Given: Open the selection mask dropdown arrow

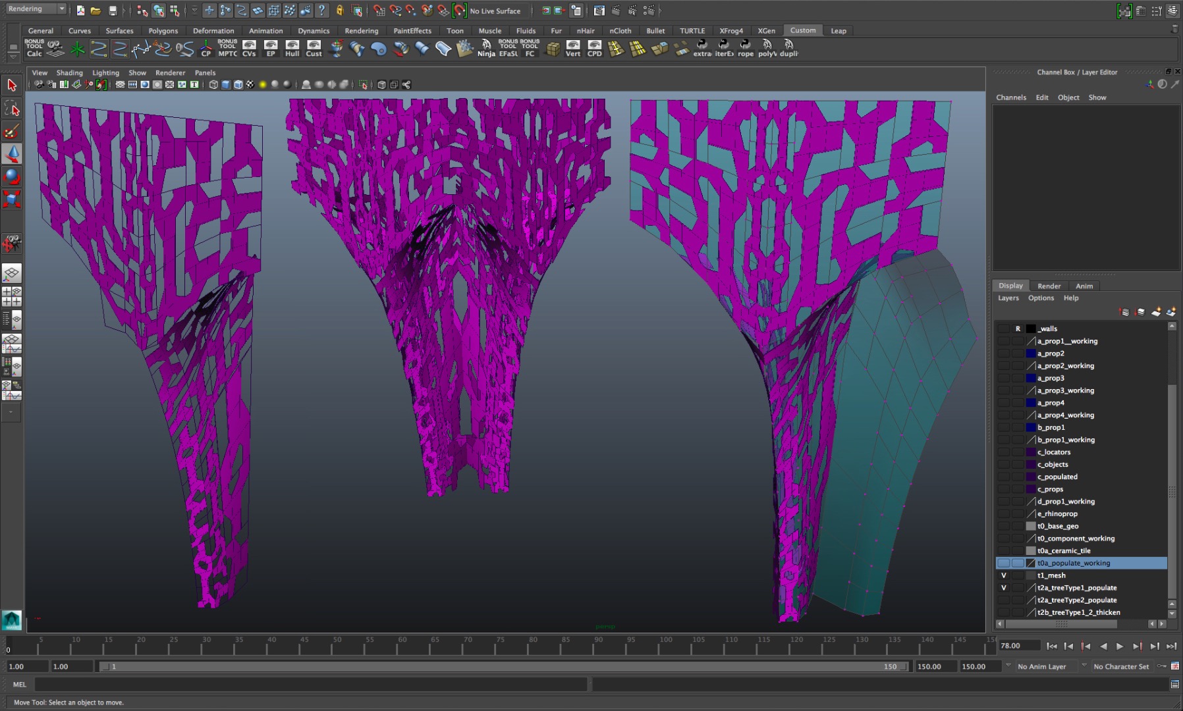Looking at the screenshot, I should pos(194,11).
